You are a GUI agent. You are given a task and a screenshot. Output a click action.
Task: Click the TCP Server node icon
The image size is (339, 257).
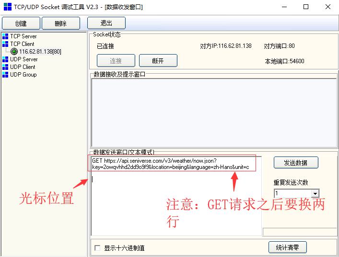[5, 36]
